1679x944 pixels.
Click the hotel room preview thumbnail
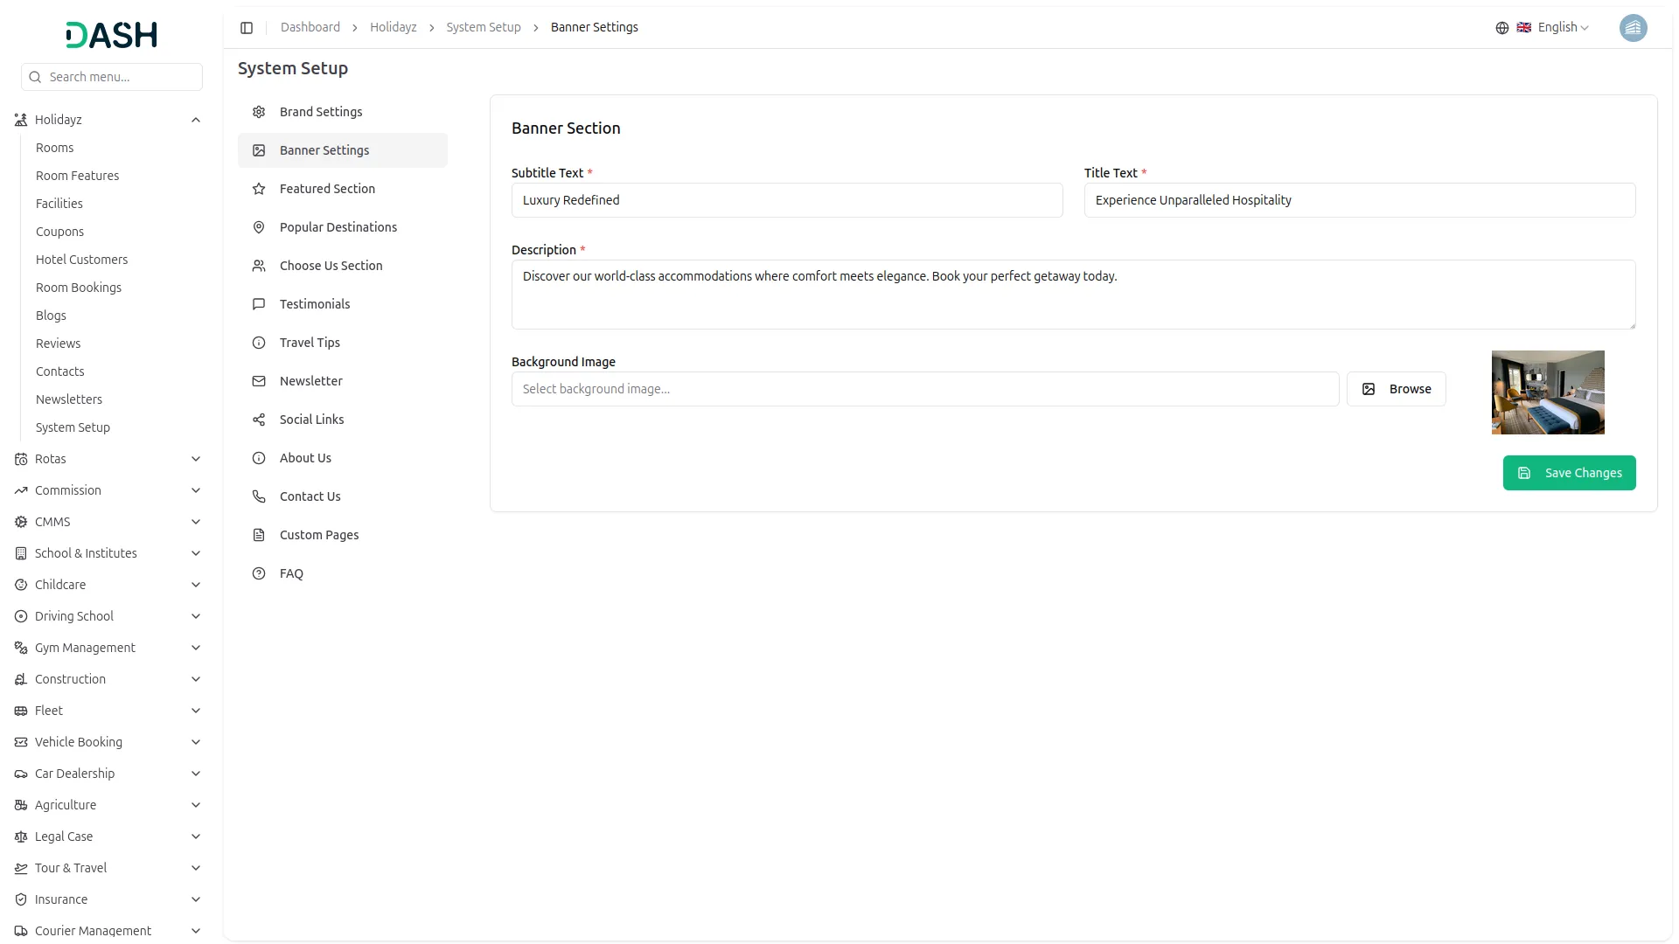[1547, 392]
